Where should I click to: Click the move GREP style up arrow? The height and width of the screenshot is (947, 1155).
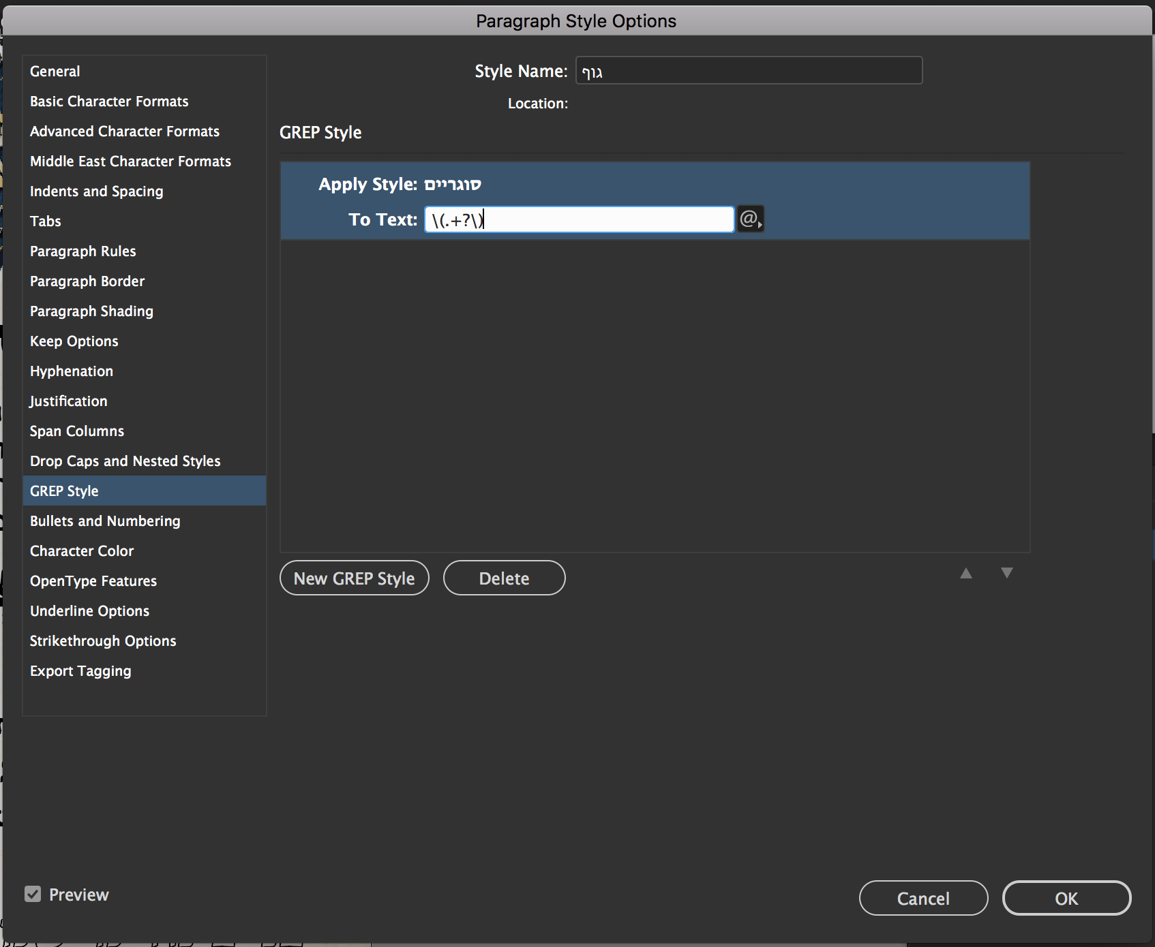(966, 573)
